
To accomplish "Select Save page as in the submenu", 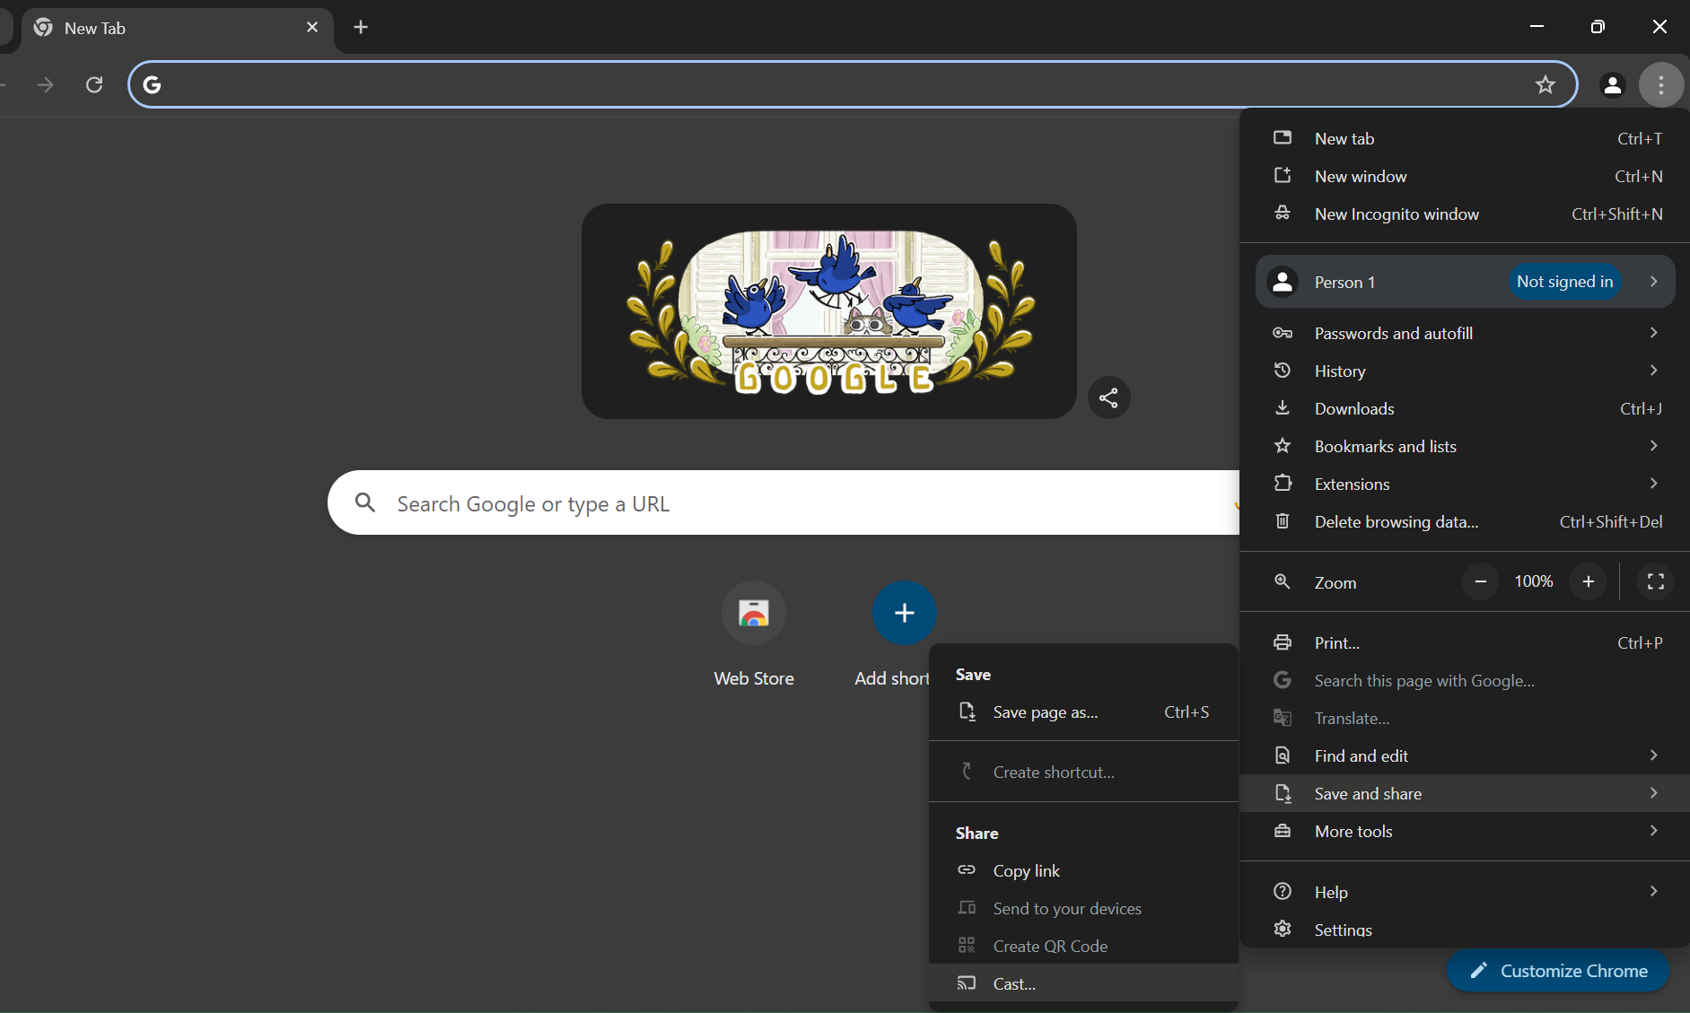I will (1083, 712).
